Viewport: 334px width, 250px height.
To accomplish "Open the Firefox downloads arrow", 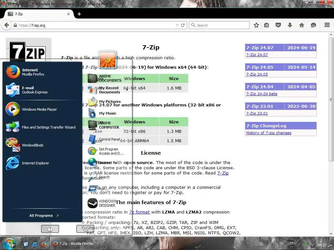I will (x=290, y=25).
